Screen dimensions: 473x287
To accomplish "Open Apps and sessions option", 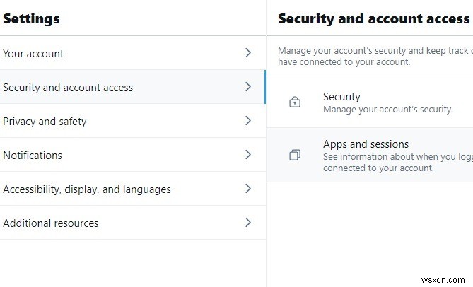I will pyautogui.click(x=366, y=144).
